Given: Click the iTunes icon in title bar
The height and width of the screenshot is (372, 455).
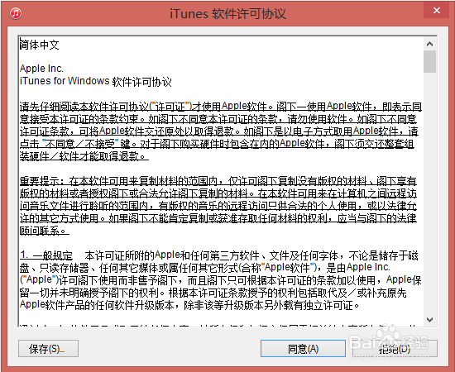Looking at the screenshot, I should pyautogui.click(x=16, y=13).
